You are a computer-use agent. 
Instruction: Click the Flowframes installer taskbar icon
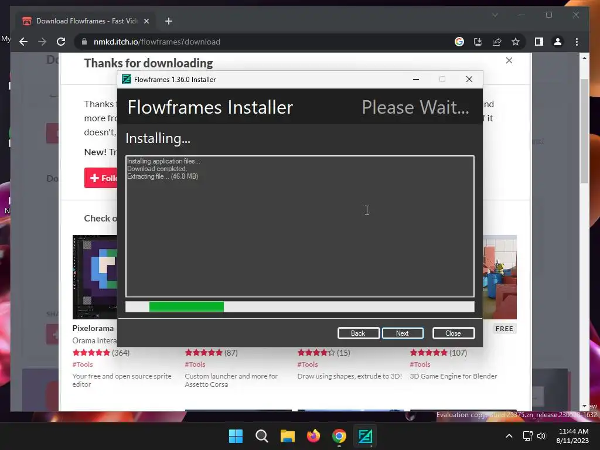click(365, 436)
